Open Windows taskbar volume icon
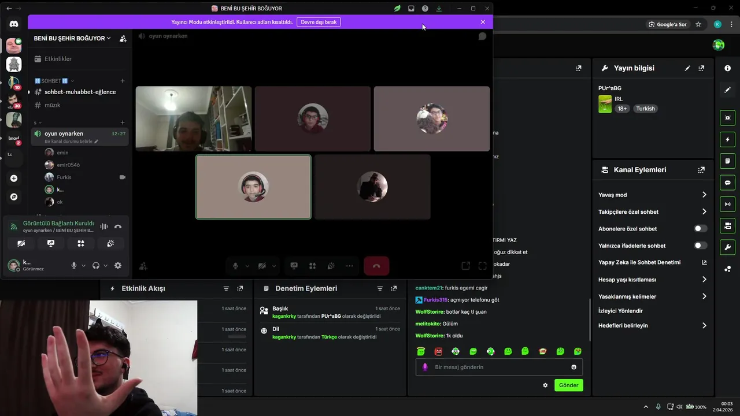 click(679, 407)
